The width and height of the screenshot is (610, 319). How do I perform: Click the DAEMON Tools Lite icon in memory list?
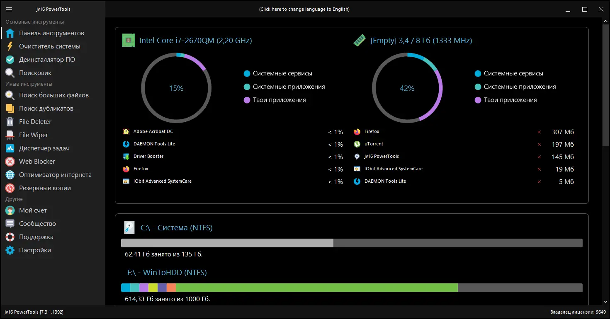pos(357,181)
